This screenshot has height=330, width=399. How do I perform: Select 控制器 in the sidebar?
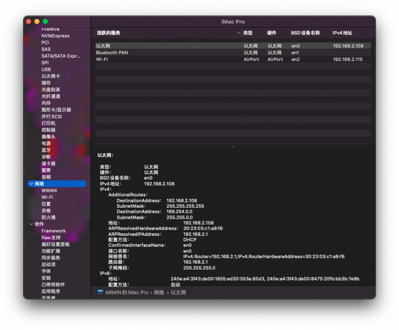coord(48,130)
